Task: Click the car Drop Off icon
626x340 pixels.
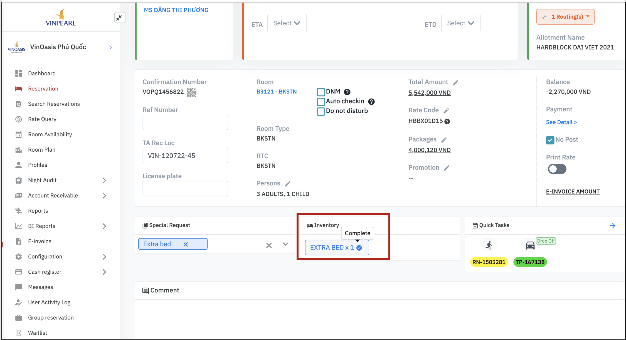Action: coord(530,245)
